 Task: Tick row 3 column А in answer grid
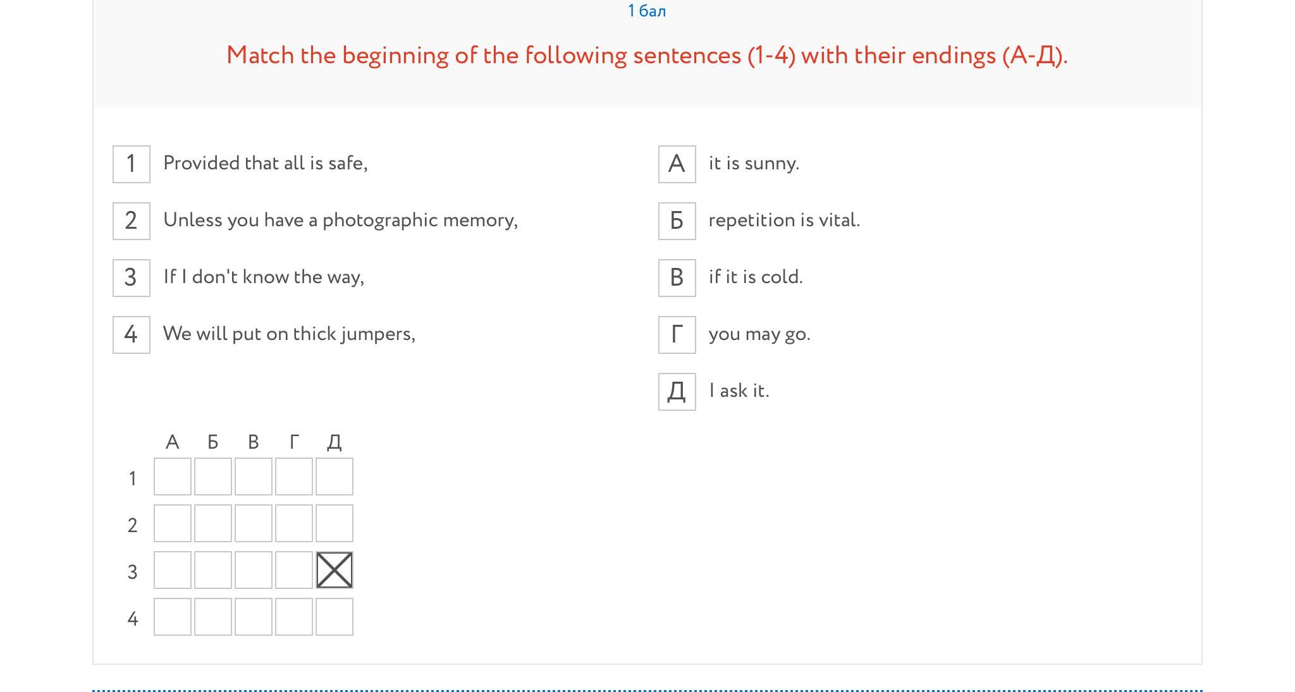point(173,570)
